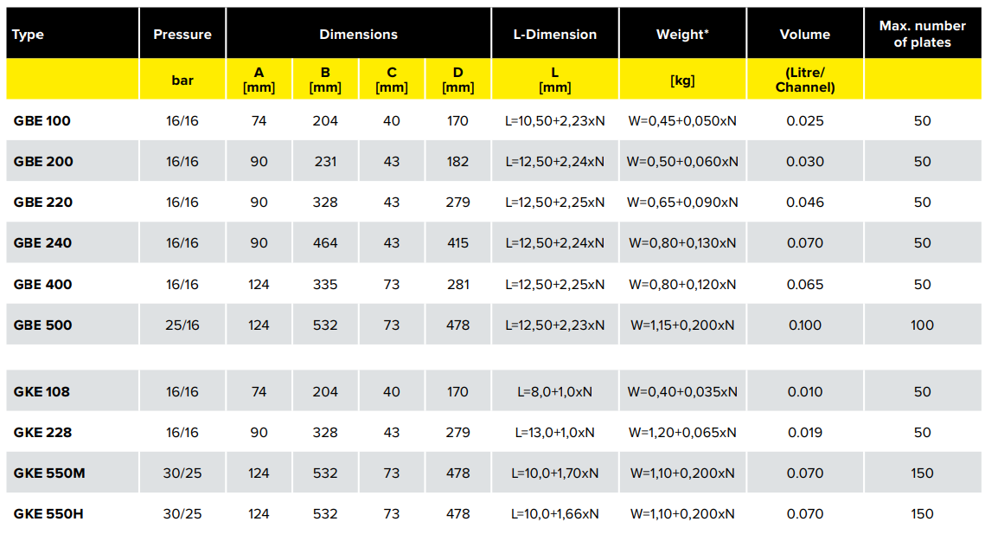The image size is (985, 541).
Task: Select the "Volume" header cell
Action: tap(805, 34)
